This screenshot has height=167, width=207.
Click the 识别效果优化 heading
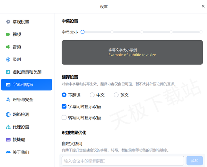point(74,133)
